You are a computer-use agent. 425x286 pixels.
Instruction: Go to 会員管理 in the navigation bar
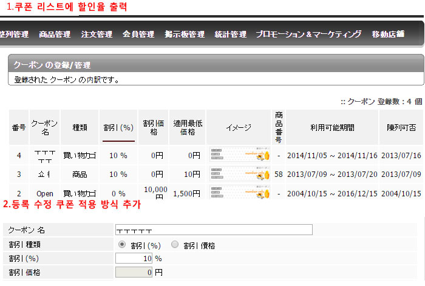click(x=138, y=35)
